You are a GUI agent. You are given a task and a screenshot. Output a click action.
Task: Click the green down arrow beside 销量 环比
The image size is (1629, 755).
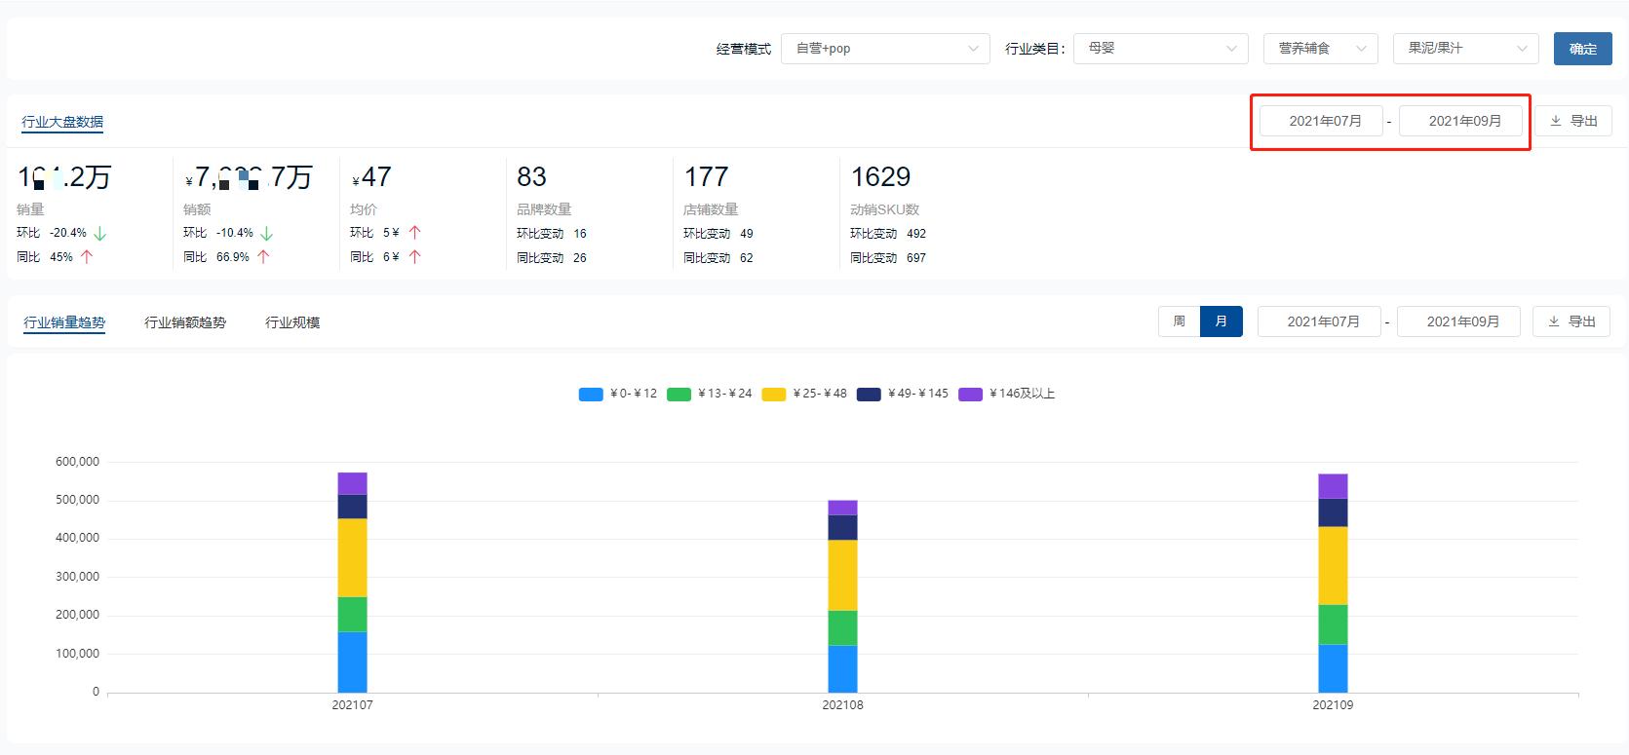[99, 234]
